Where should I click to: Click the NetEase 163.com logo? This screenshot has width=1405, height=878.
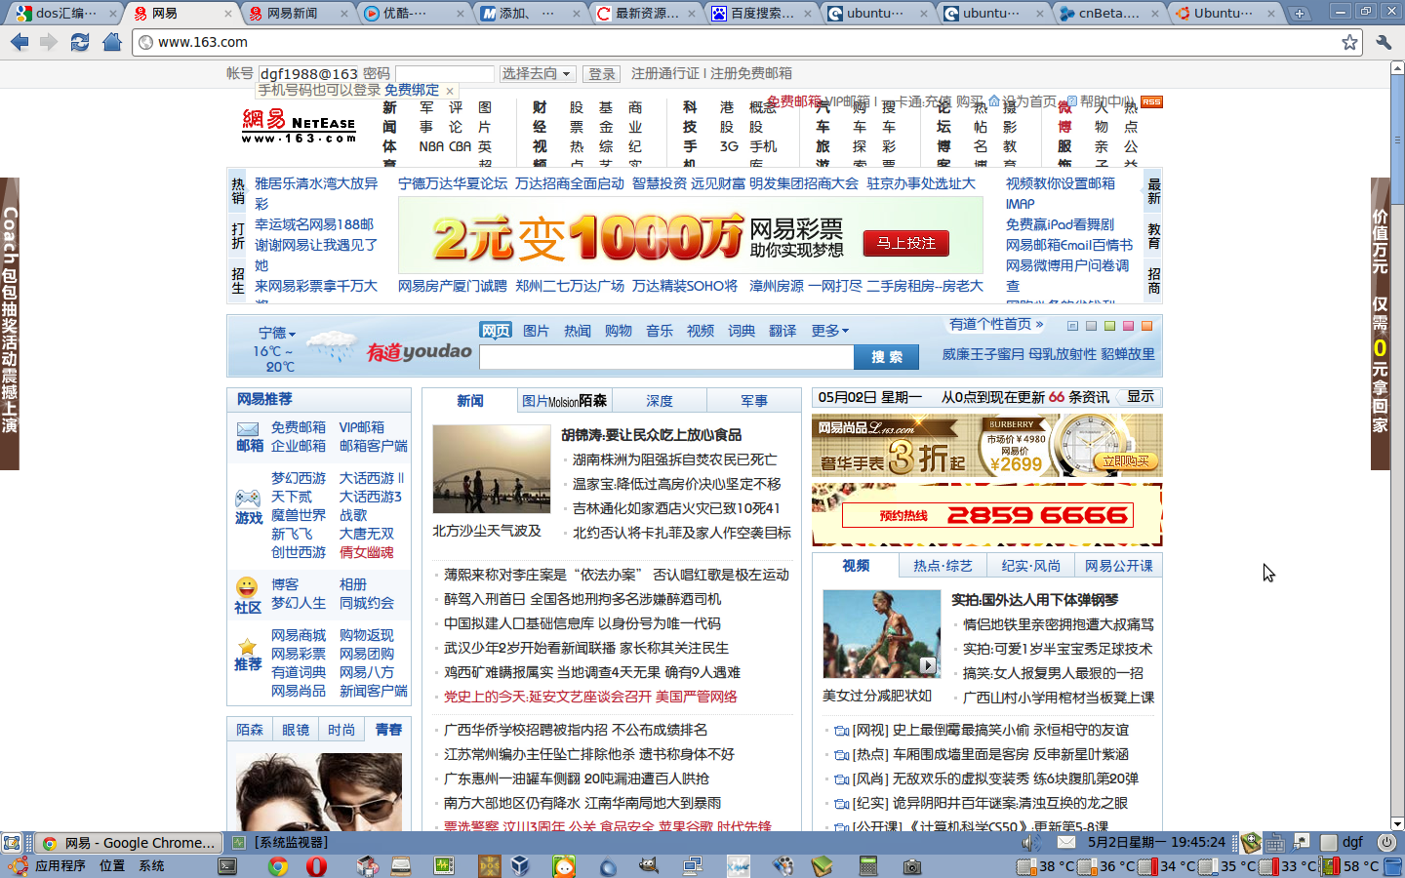point(300,126)
